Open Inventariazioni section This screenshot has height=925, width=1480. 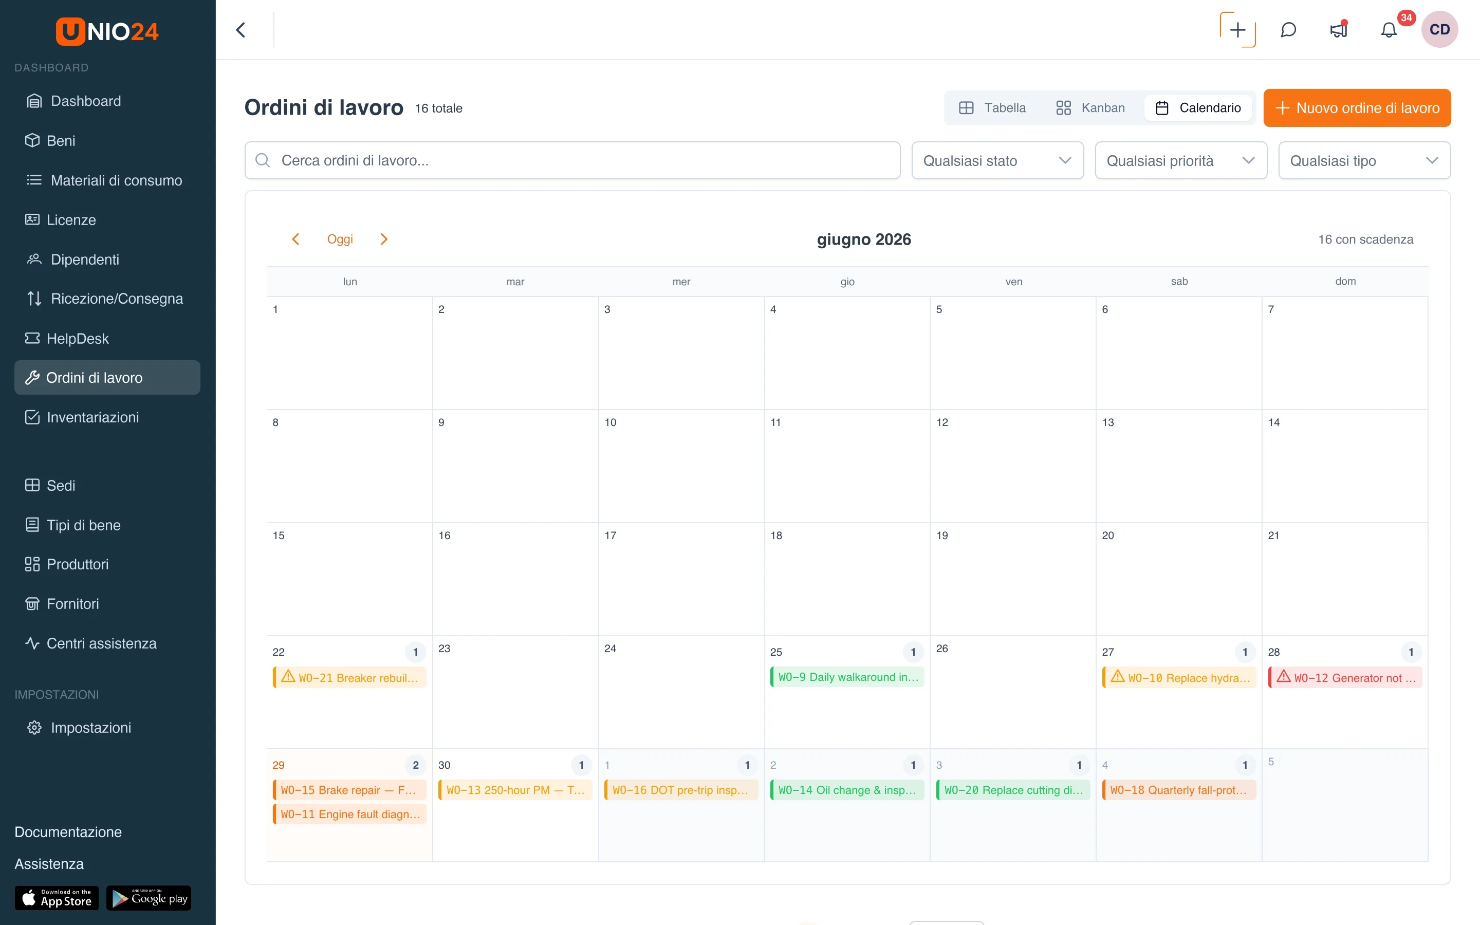point(107,417)
